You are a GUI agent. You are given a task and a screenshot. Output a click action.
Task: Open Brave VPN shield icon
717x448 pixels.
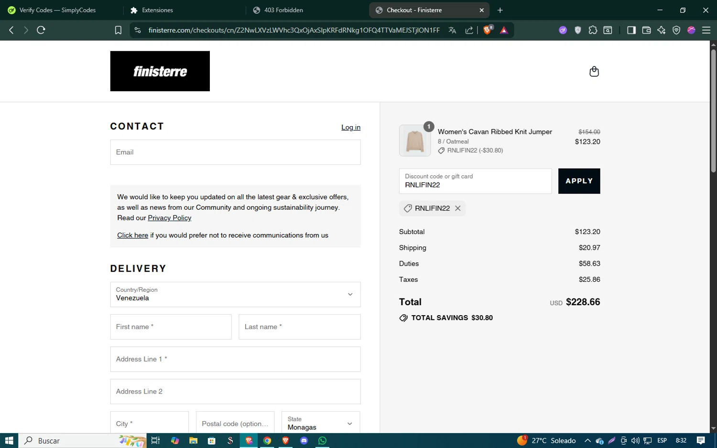tap(676, 30)
